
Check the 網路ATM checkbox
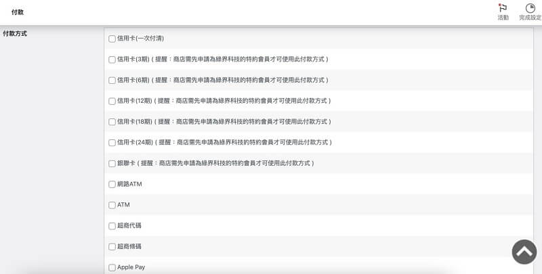click(x=112, y=184)
